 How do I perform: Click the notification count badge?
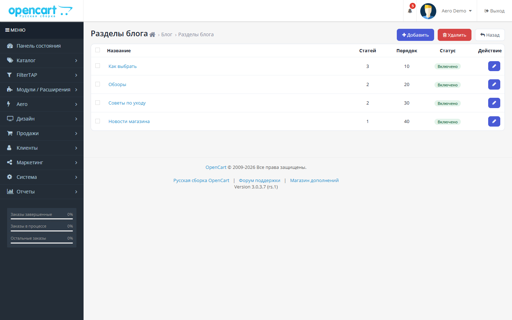412,6
